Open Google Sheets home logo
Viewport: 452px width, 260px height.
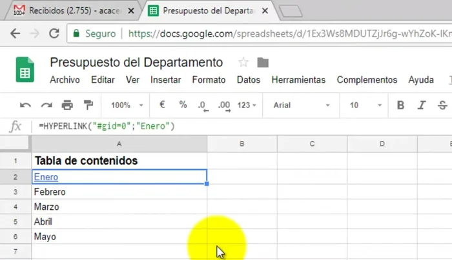(x=25, y=70)
